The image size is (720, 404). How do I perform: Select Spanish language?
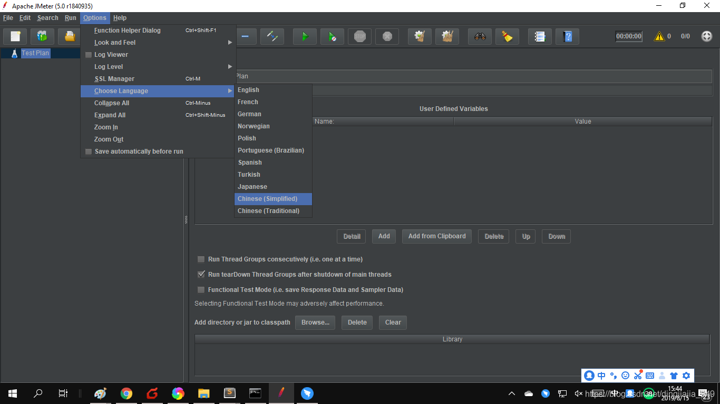[x=273, y=163]
